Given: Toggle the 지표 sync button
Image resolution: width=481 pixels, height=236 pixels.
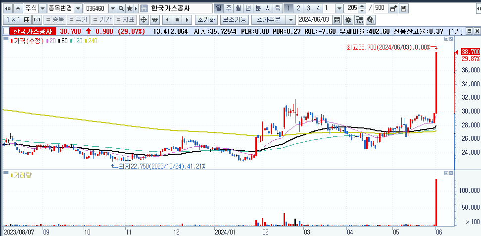Looking at the screenshot, I should coord(125,20).
